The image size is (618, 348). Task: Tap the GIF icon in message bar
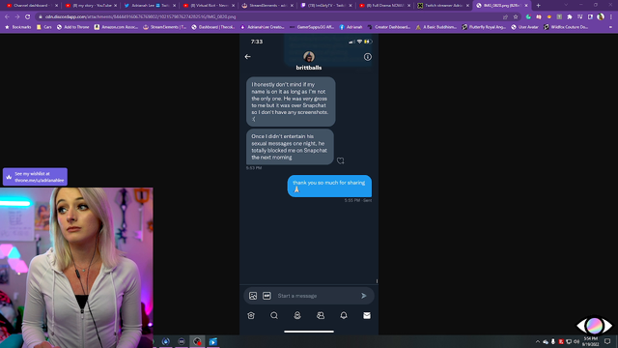click(x=267, y=296)
